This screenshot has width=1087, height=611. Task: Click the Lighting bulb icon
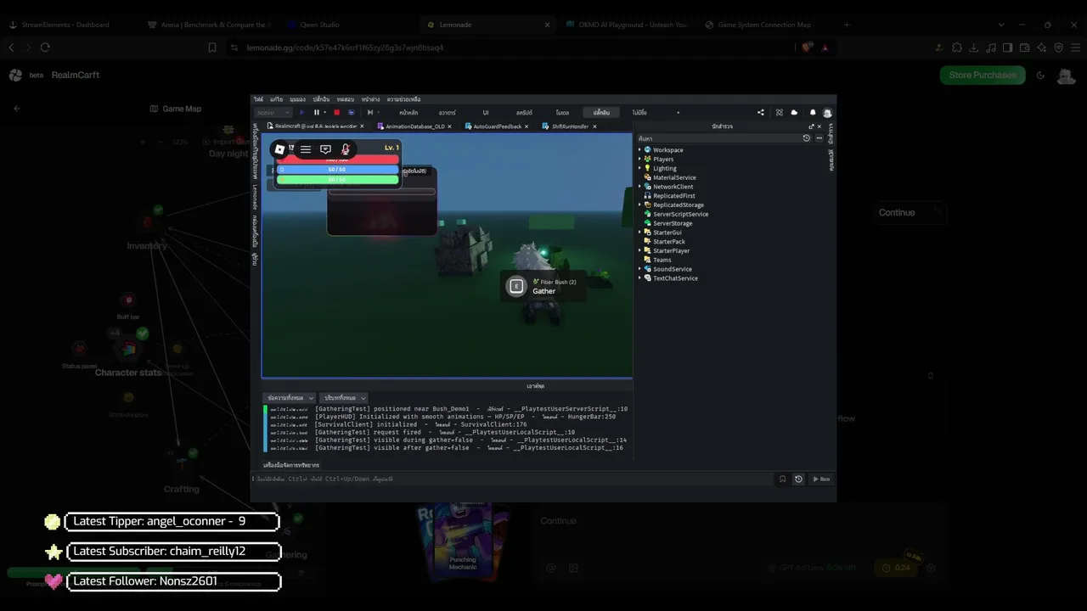click(x=647, y=168)
